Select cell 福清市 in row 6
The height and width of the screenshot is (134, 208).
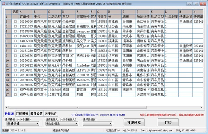[x=129, y=41]
